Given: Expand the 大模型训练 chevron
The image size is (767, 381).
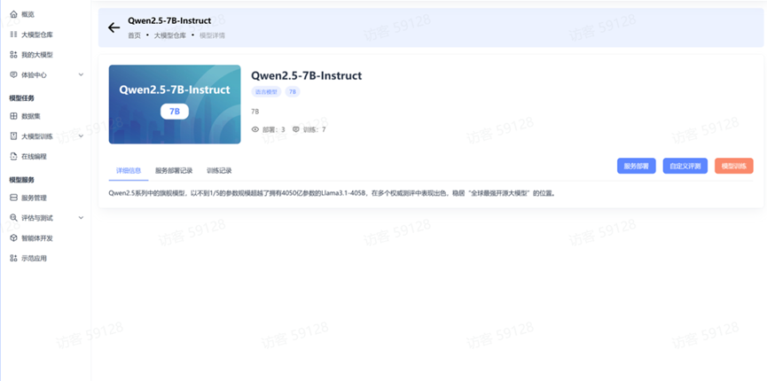Looking at the screenshot, I should click(82, 136).
